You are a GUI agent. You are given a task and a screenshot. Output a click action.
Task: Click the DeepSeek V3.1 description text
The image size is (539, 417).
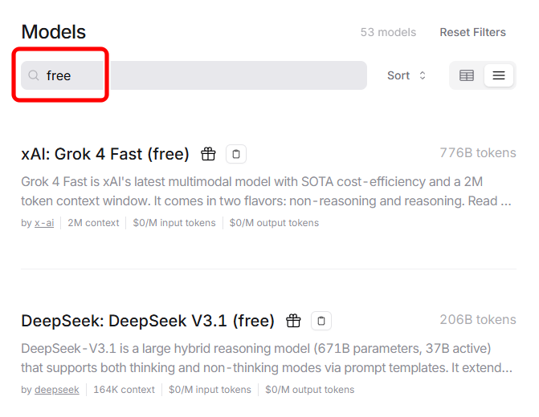(x=265, y=358)
